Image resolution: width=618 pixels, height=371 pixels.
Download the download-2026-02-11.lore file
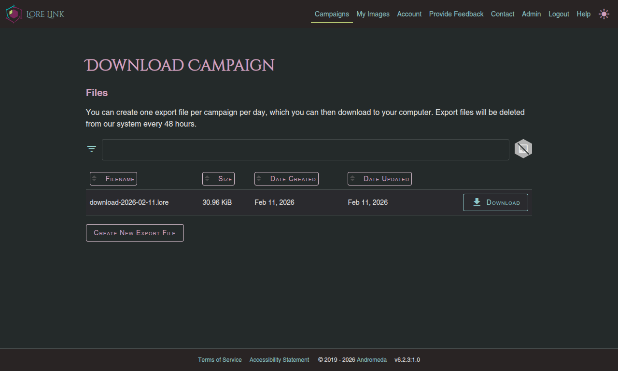pos(495,202)
